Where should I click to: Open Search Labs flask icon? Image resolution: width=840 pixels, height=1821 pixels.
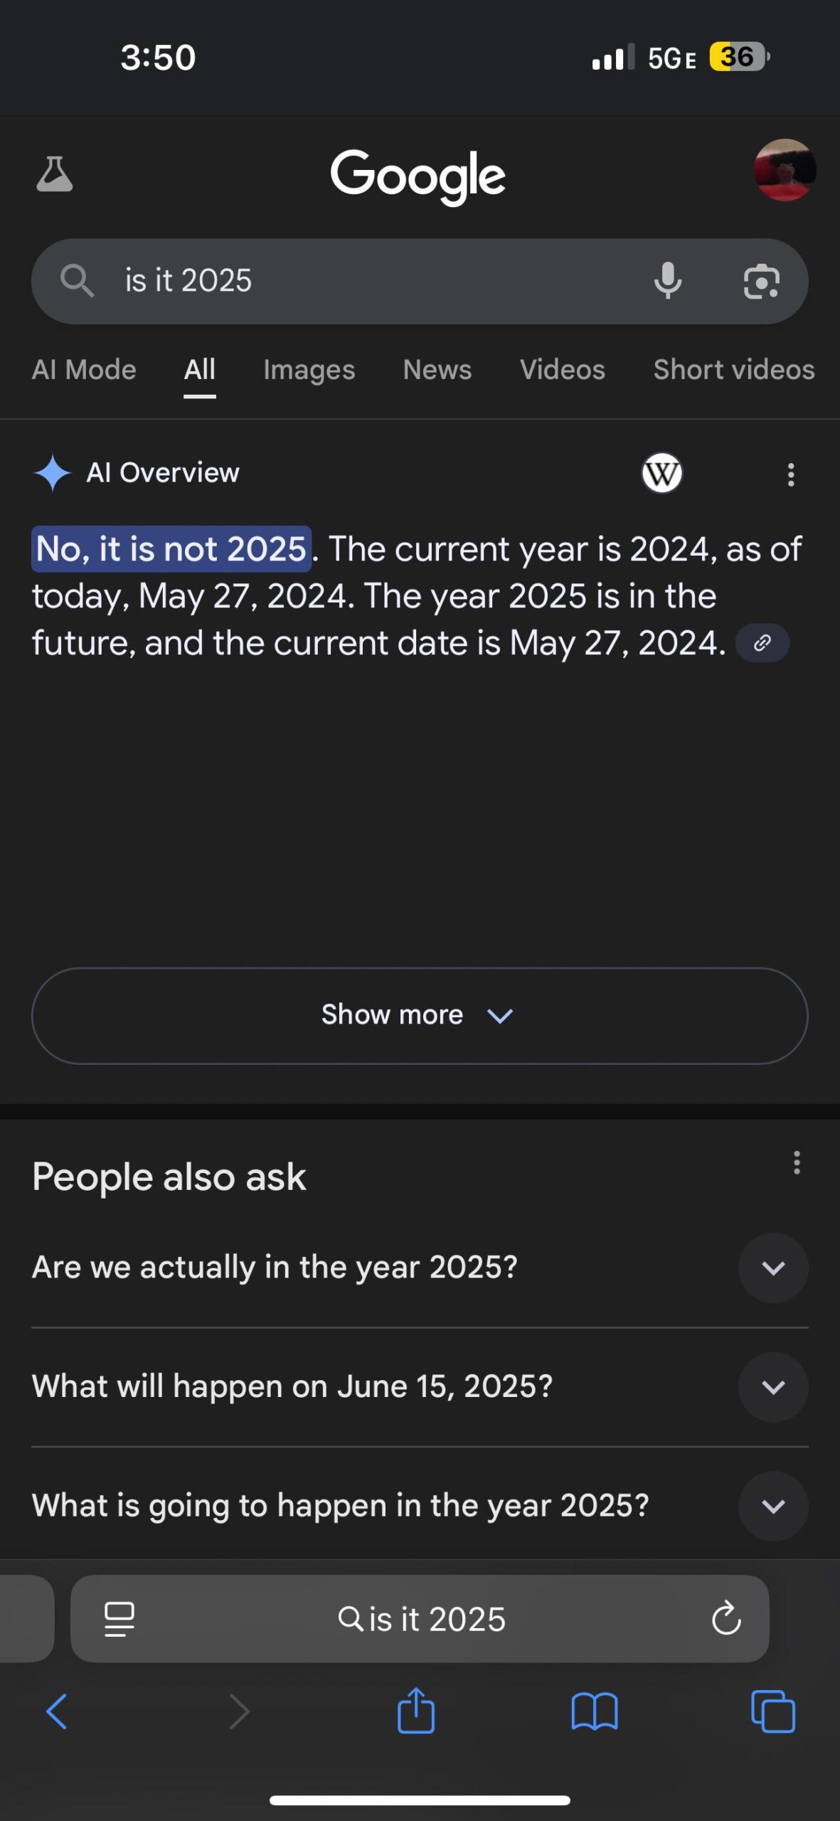click(x=54, y=174)
